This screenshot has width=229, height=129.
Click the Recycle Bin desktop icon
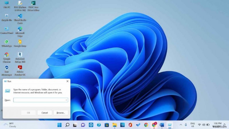[7, 17]
